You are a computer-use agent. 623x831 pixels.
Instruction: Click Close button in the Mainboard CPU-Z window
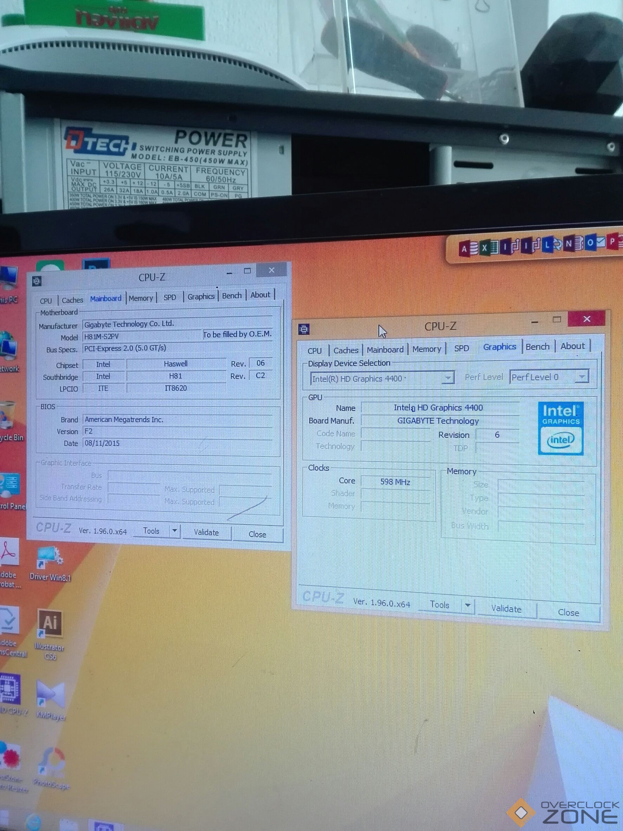(x=257, y=534)
